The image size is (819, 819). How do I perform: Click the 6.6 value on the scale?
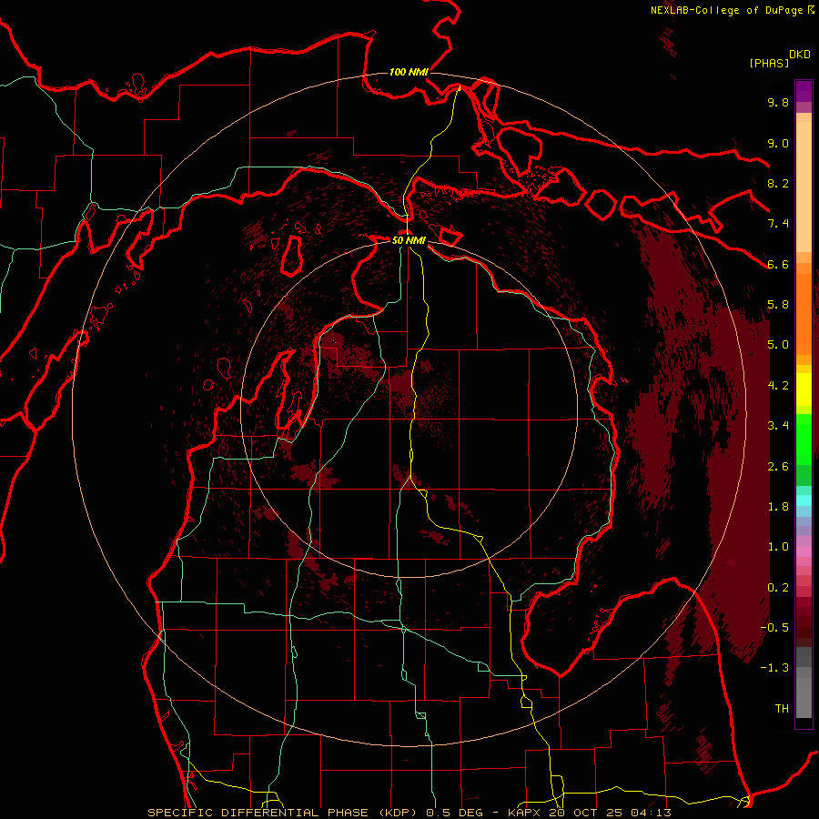click(x=778, y=264)
